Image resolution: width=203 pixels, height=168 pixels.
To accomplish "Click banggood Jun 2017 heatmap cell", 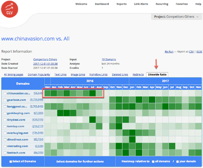I will point(165,107).
